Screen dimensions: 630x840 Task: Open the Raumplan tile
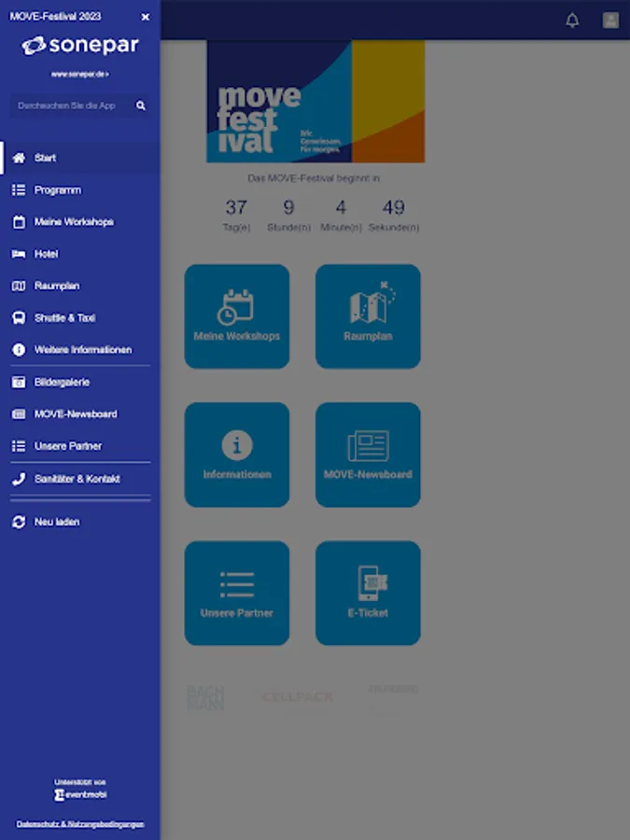point(368,316)
